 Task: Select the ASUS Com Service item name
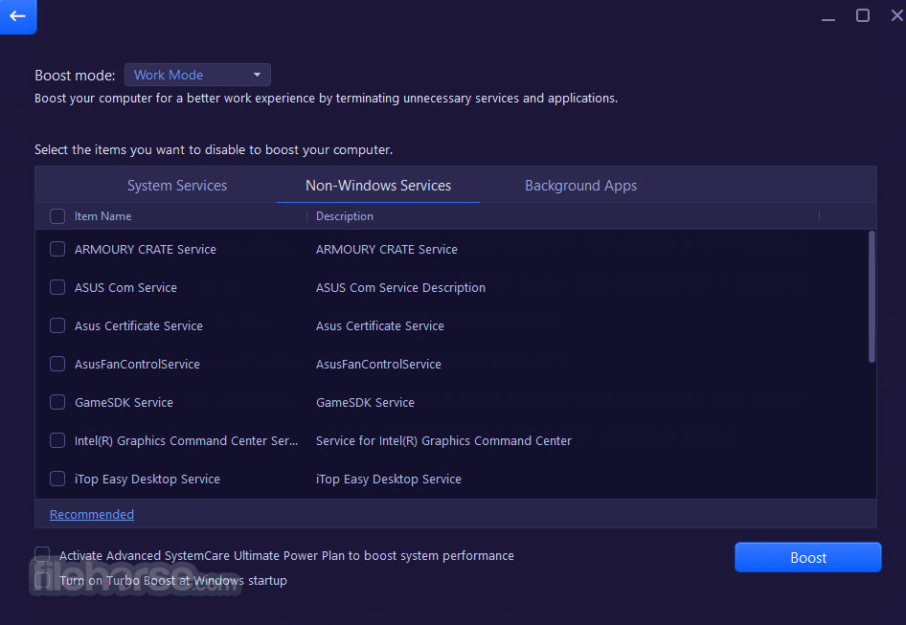point(125,287)
